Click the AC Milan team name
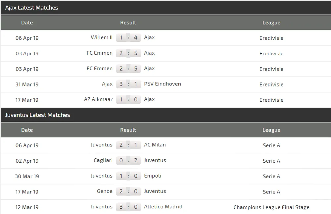This screenshot has height=214, width=331. (x=155, y=145)
